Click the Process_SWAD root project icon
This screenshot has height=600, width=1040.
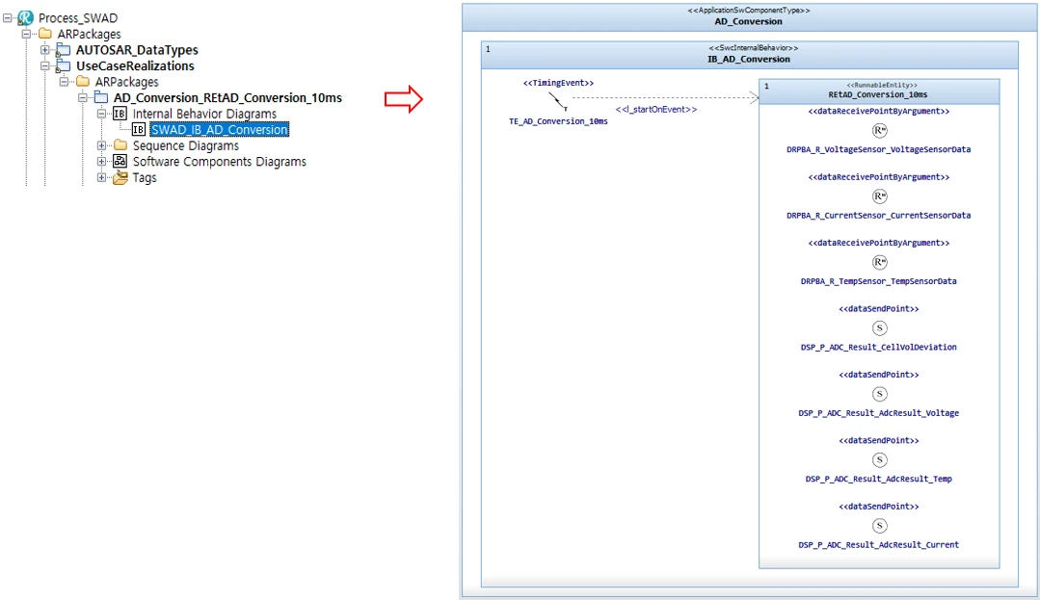(x=25, y=18)
